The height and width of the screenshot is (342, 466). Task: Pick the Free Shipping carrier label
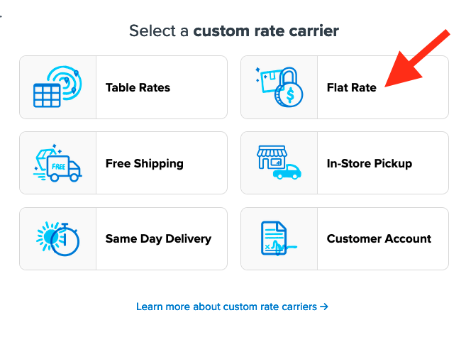(x=144, y=163)
